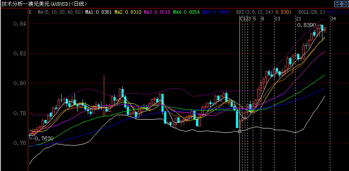Click the latest red candle near 0.8390
349x171 pixels.
click(325, 30)
